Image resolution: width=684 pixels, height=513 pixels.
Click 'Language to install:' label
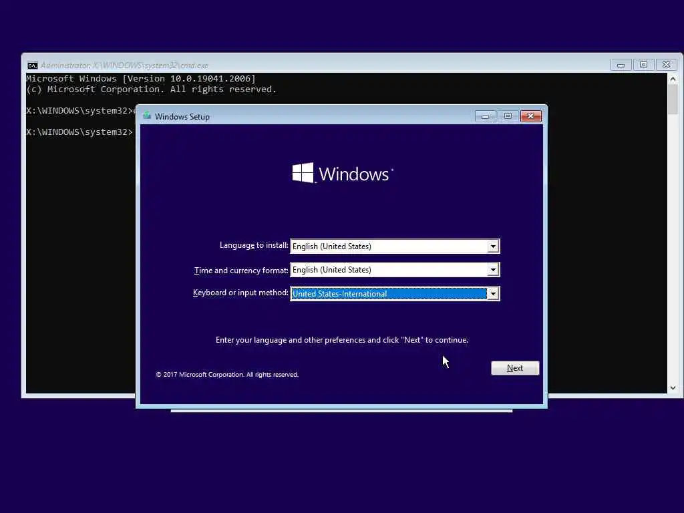tap(254, 245)
